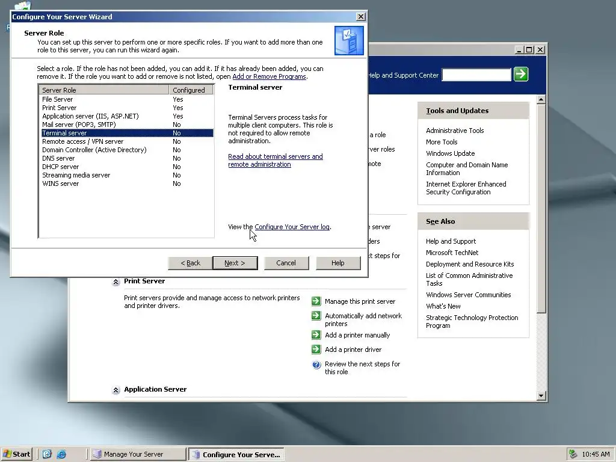Open Review the next steps for this role
Screen dimensions: 616x462
pyautogui.click(x=362, y=368)
